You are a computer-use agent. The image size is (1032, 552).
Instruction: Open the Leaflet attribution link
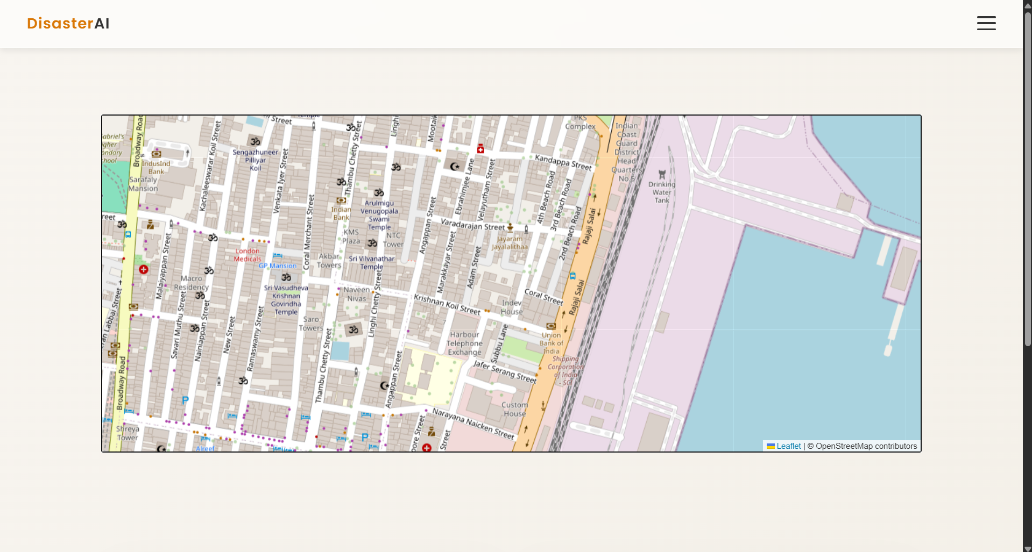coord(788,446)
